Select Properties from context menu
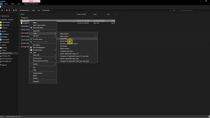210x118 pixels. click(x=43, y=81)
